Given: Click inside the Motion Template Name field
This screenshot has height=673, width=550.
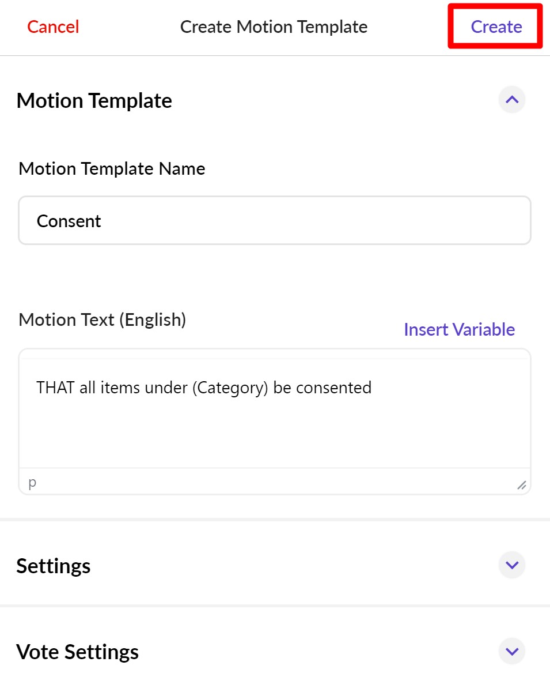Looking at the screenshot, I should pos(274,220).
